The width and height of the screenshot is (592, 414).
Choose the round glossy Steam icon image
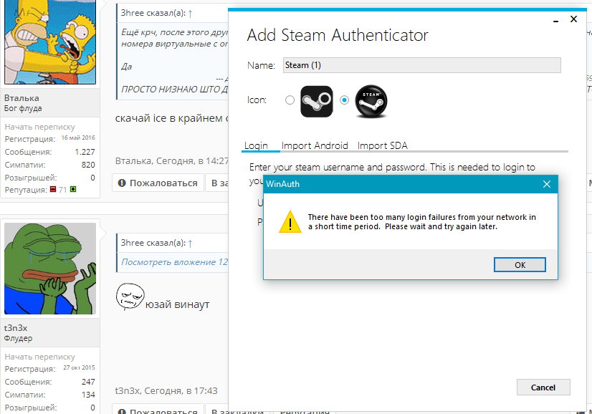pyautogui.click(x=371, y=101)
